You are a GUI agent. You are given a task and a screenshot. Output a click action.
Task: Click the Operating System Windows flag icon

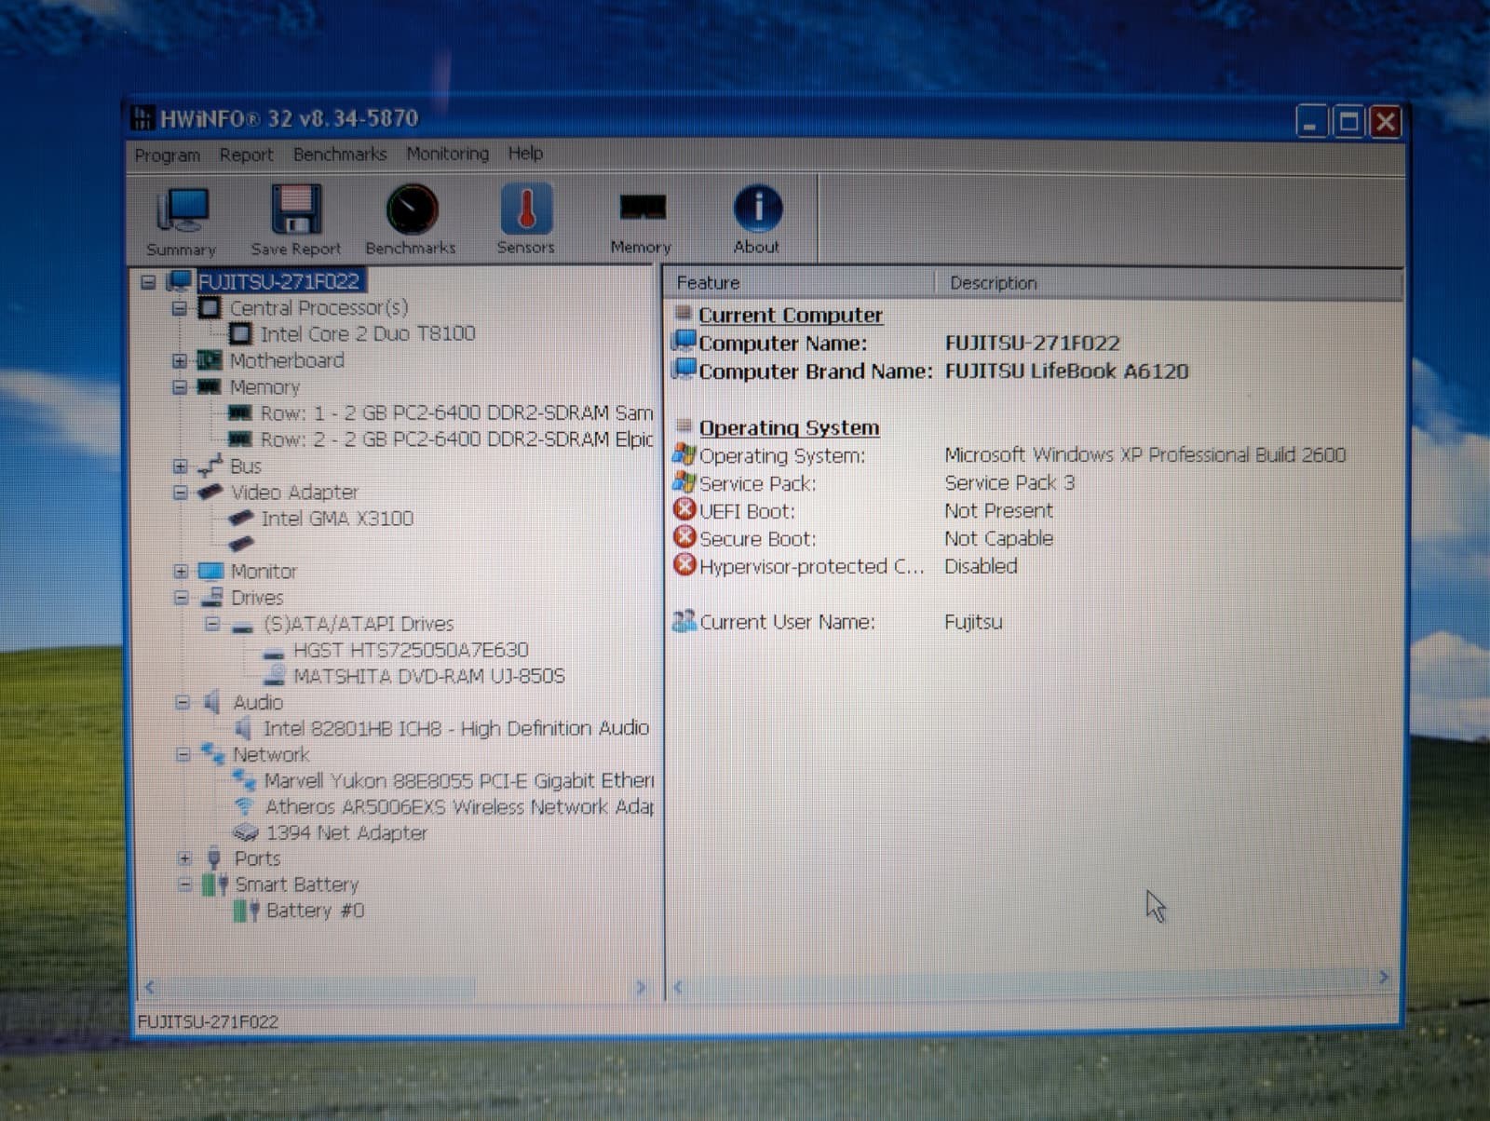click(x=684, y=454)
